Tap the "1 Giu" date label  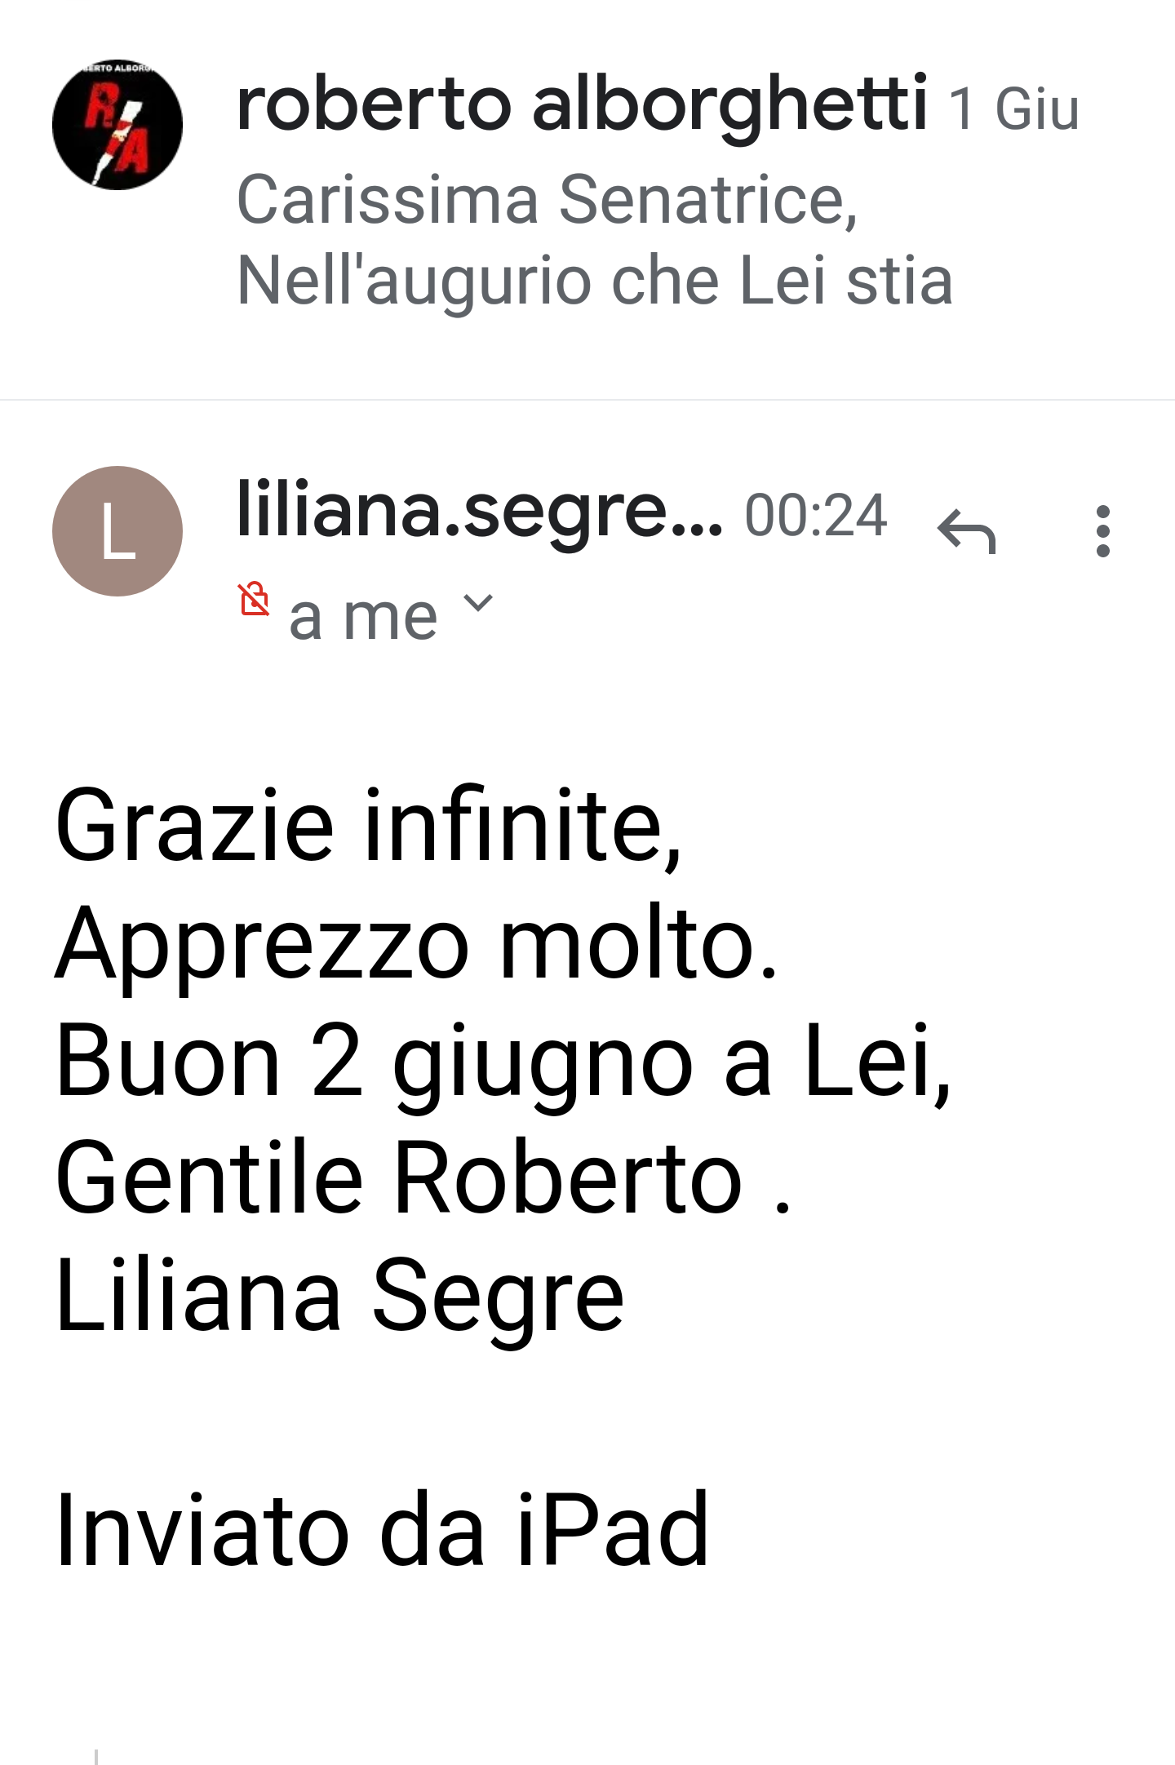pyautogui.click(x=1013, y=109)
